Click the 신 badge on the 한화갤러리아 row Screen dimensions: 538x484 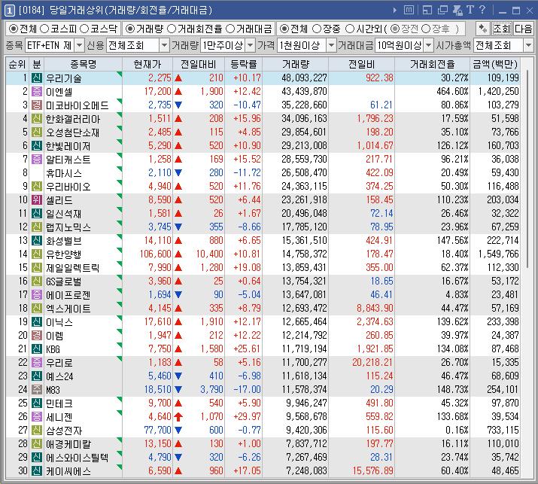tap(37, 118)
